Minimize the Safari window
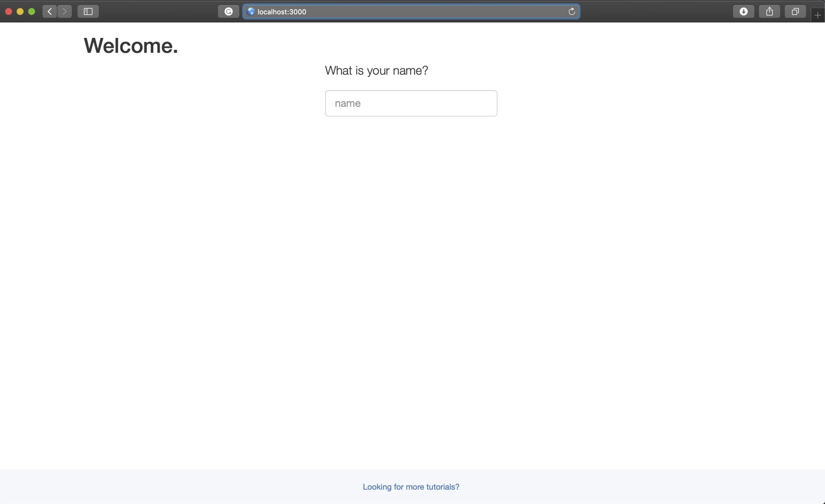Viewport: 825px width, 504px height. 20,12
